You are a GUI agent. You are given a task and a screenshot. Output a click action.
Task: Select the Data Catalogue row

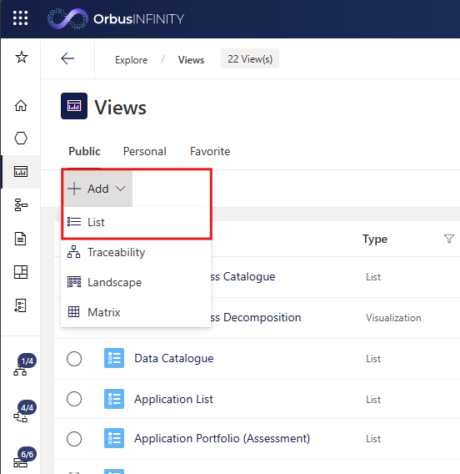tap(74, 359)
